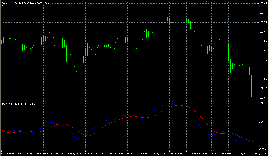Image resolution: width=269 pixels, height=156 pixels.
Task: Click the 103.65 price axis label
Action: click(x=263, y=98)
